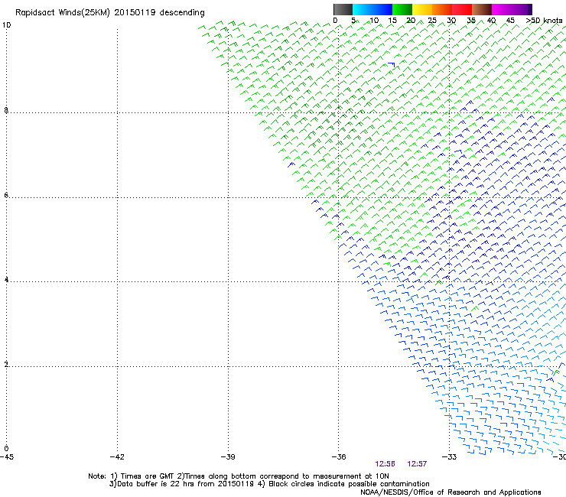
Task: Click the note line starting 'Note: 1) Times are GMT'
Action: tap(239, 476)
